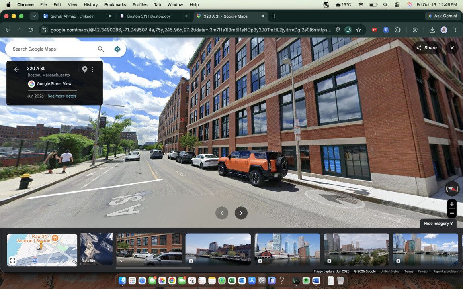Image resolution: width=463 pixels, height=289 pixels.
Task: Open the History menu in the menu bar
Action: click(91, 5)
